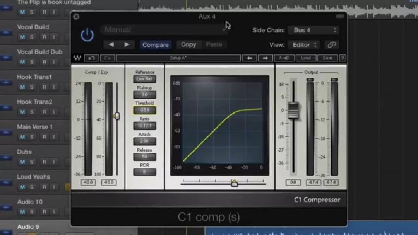The width and height of the screenshot is (418, 235).
Task: Copy the plugin settings
Action: pyautogui.click(x=188, y=44)
